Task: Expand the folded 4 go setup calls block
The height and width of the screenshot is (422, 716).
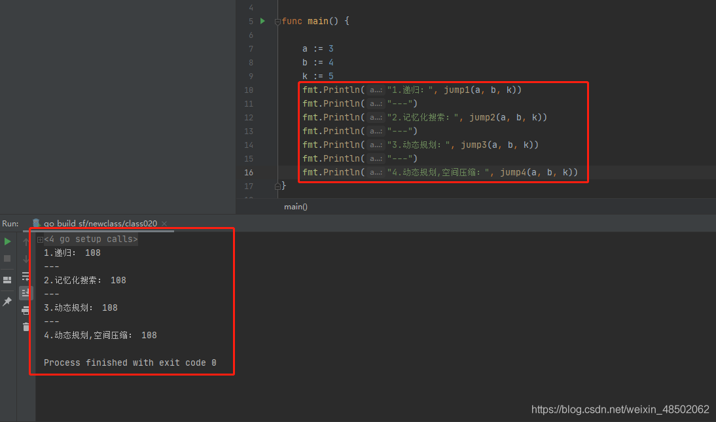Action: [x=40, y=239]
